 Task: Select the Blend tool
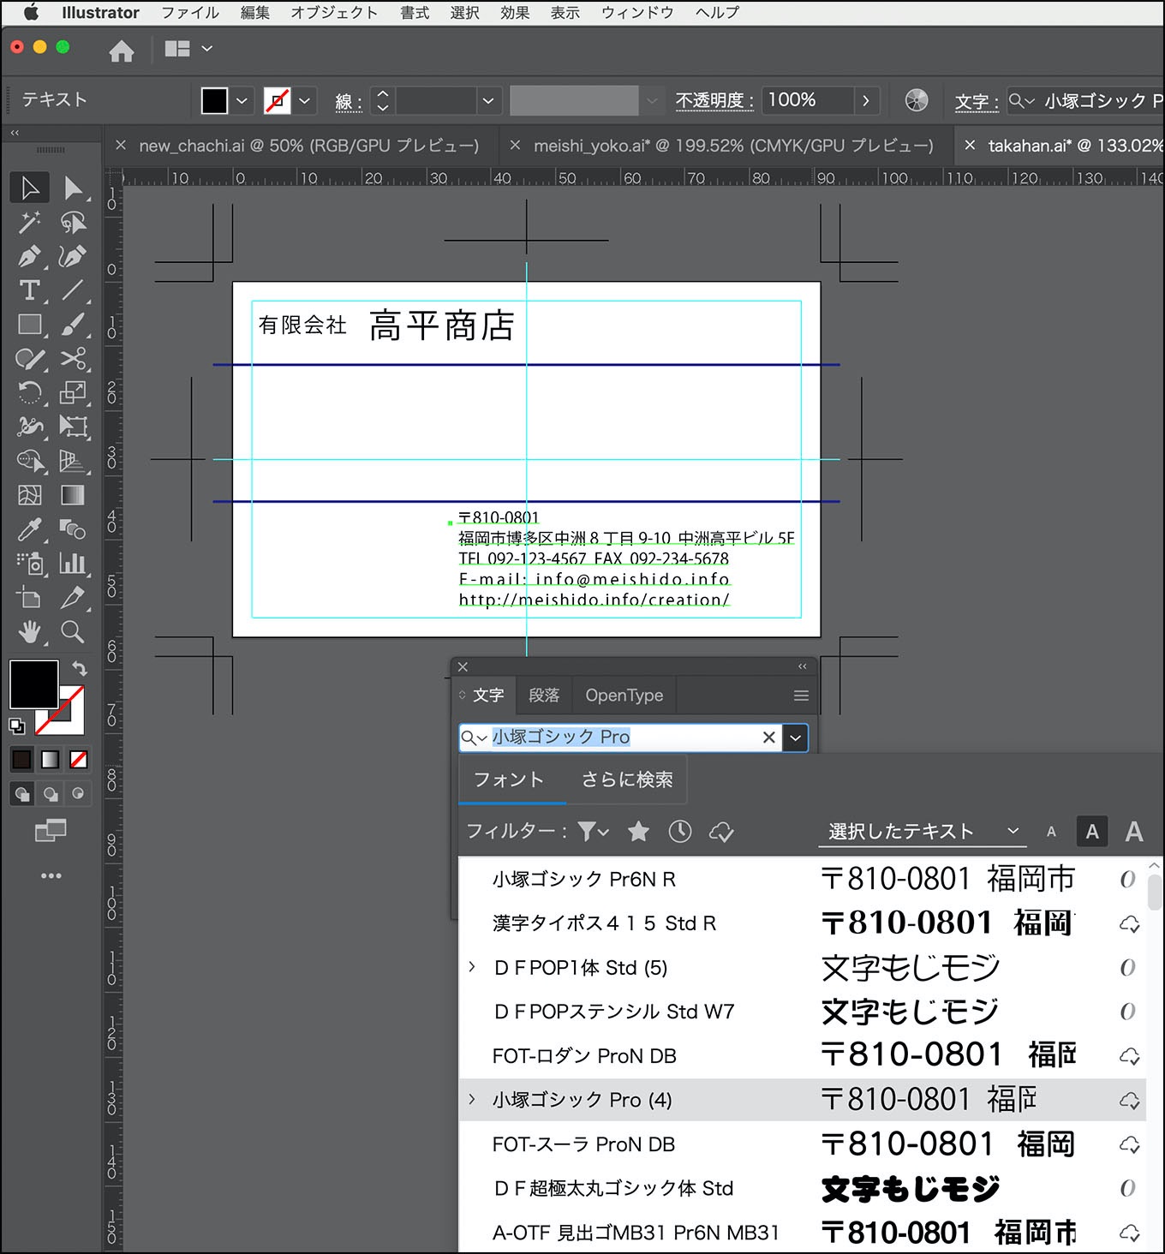coord(73,529)
